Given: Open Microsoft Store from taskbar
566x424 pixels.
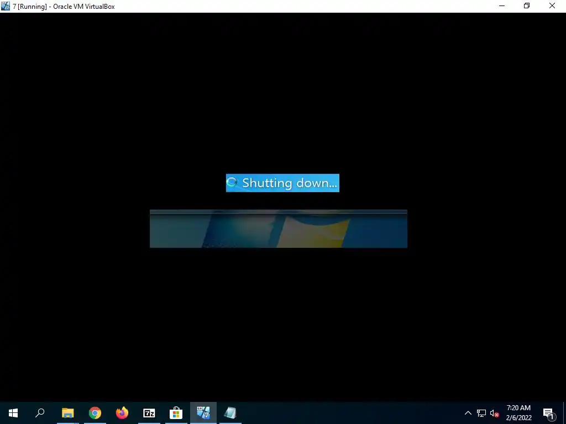Looking at the screenshot, I should [176, 413].
